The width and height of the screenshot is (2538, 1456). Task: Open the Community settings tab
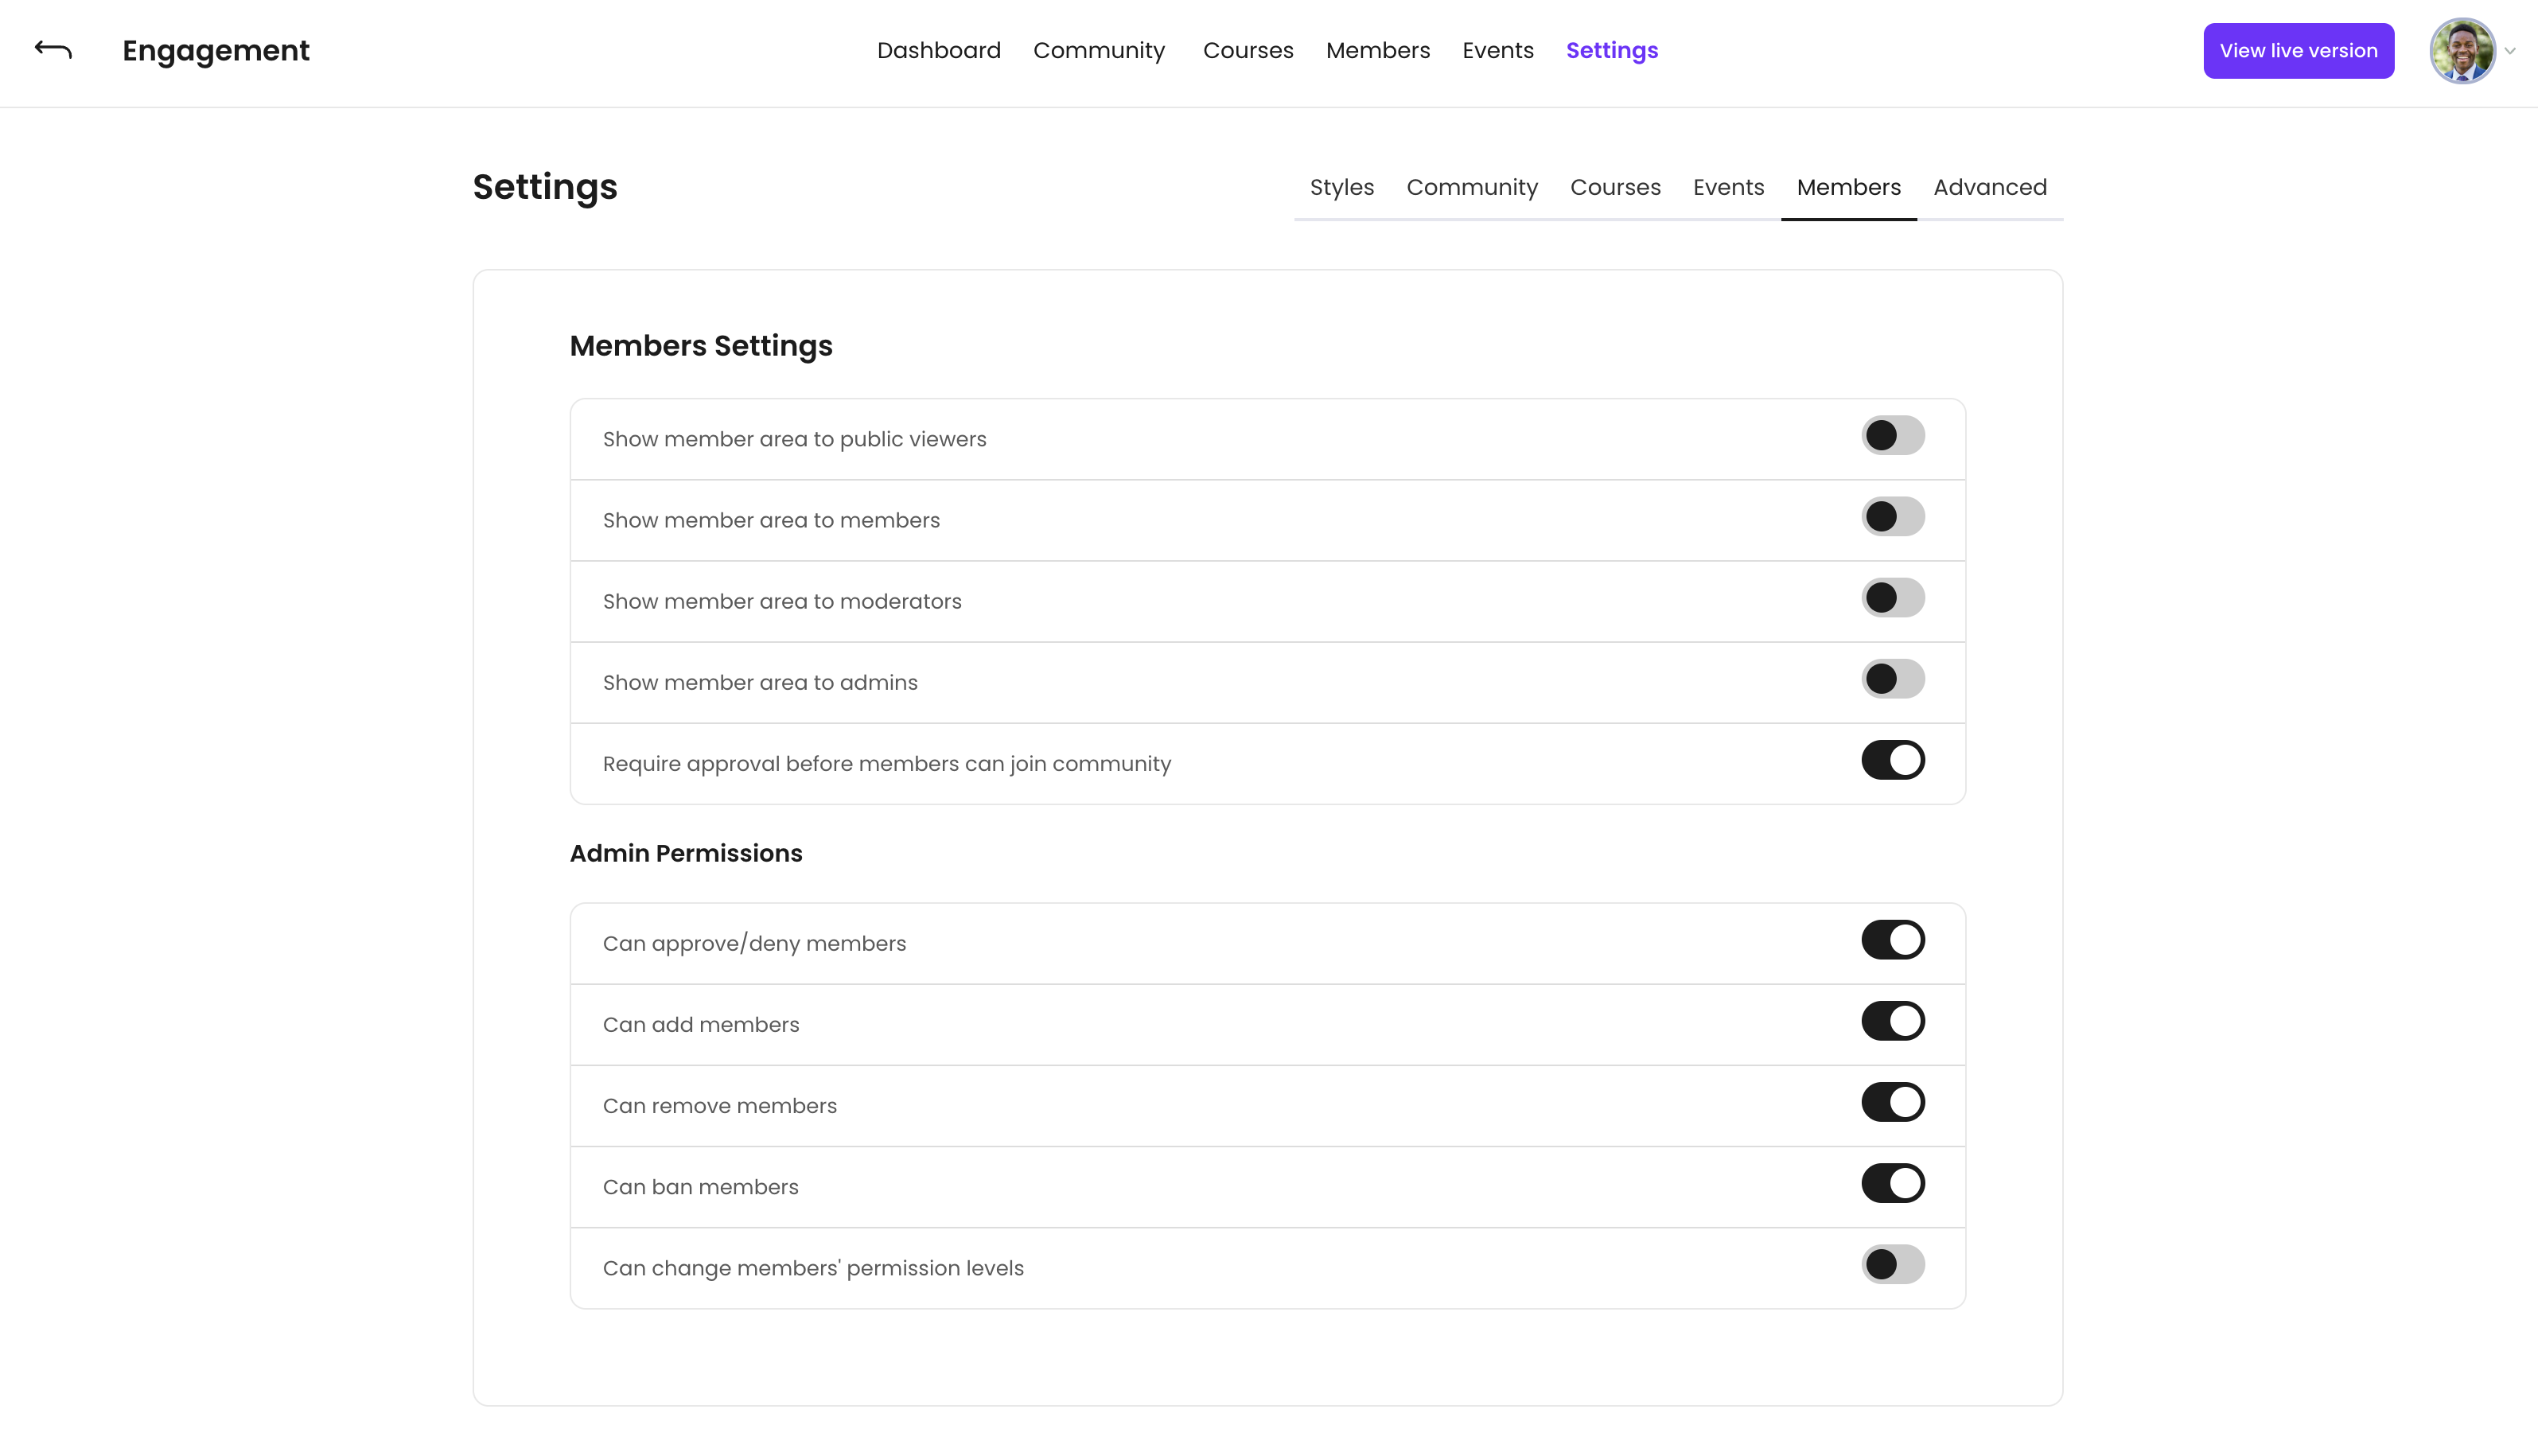coord(1472,187)
